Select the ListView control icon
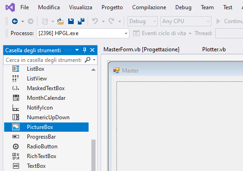The width and height of the screenshot is (243, 171). click(15, 79)
